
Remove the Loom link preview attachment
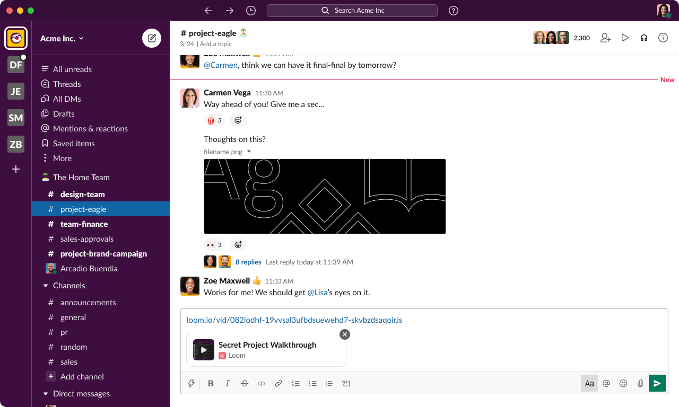click(345, 334)
